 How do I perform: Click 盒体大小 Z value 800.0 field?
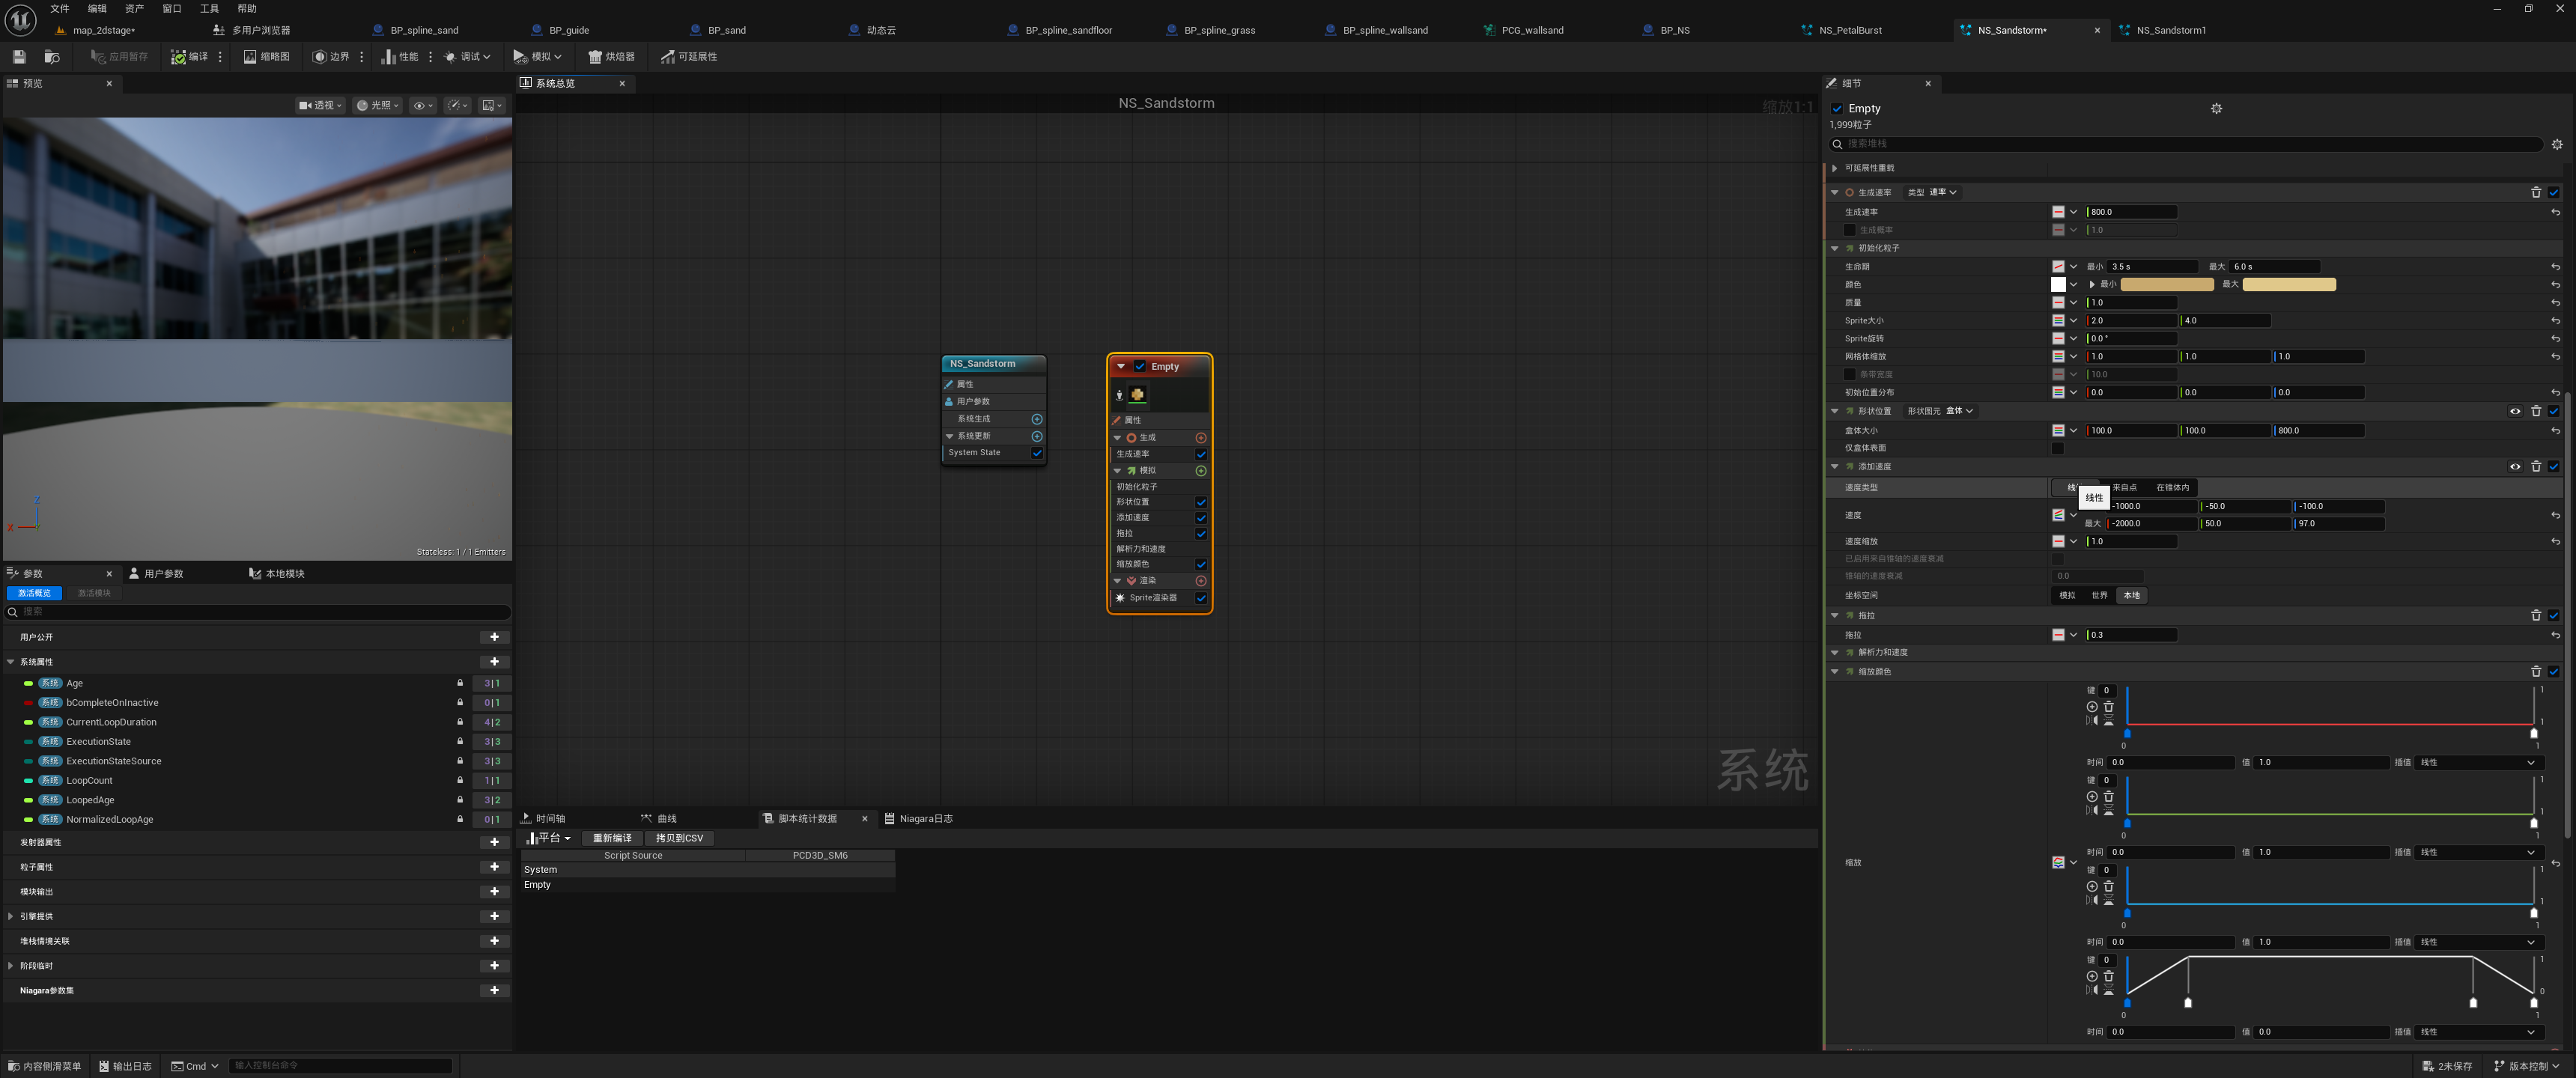(2318, 431)
